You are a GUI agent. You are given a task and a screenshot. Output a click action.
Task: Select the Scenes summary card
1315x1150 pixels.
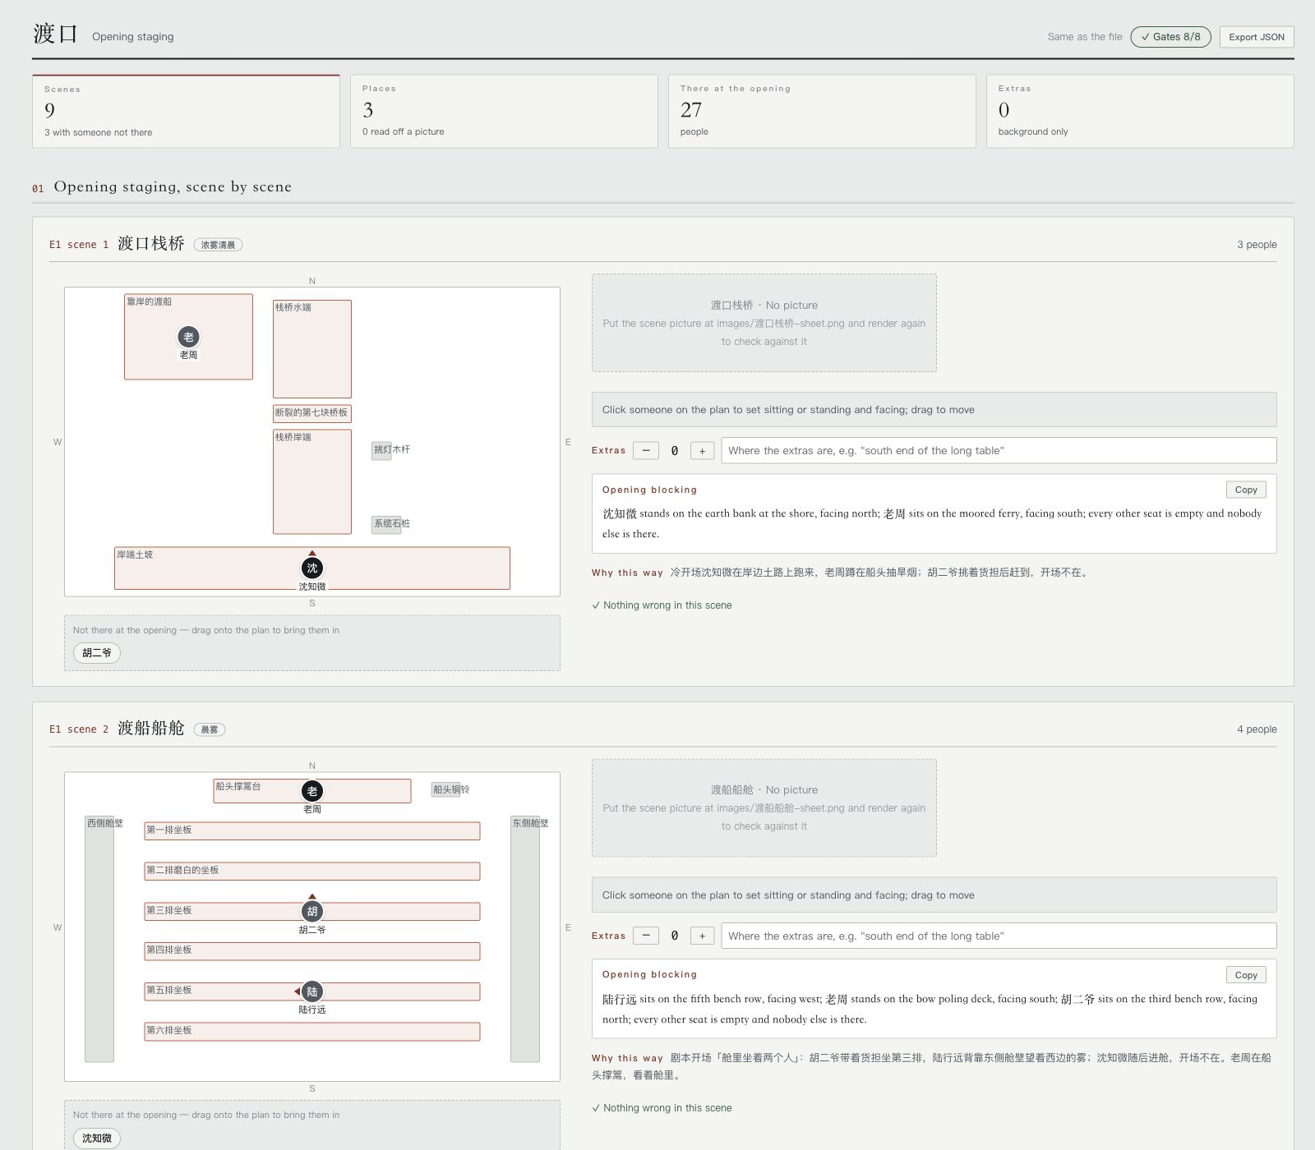click(x=186, y=111)
